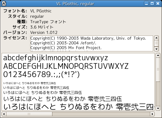Image resolution: width=162 pixels, height=118 pixels.
Task: Click the size value 3.6 Mバイト
Action: [42, 27]
